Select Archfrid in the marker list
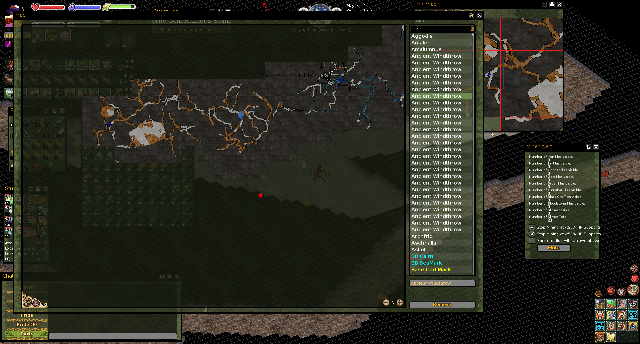Screen dimensions: 640x344 tap(441, 236)
